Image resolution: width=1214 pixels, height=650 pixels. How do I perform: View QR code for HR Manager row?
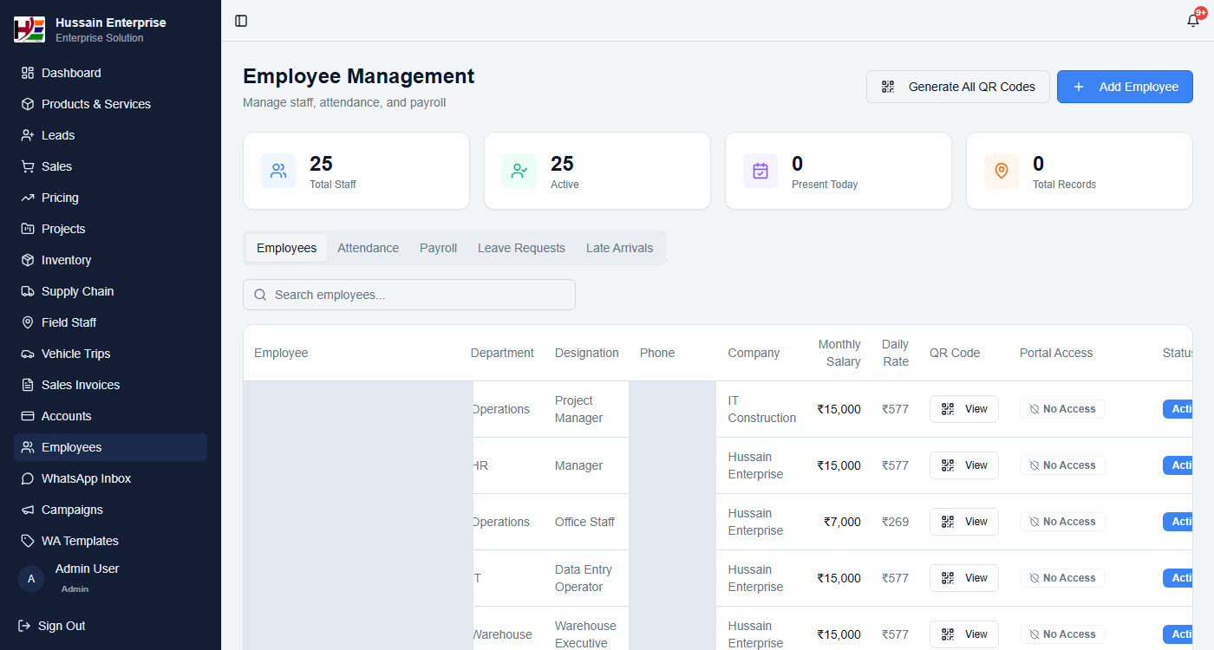tap(964, 465)
